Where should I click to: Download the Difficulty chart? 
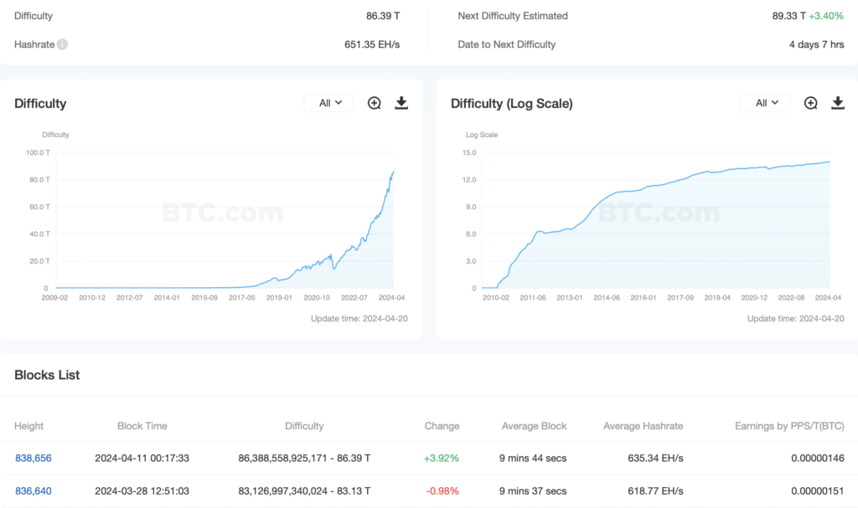coord(401,103)
